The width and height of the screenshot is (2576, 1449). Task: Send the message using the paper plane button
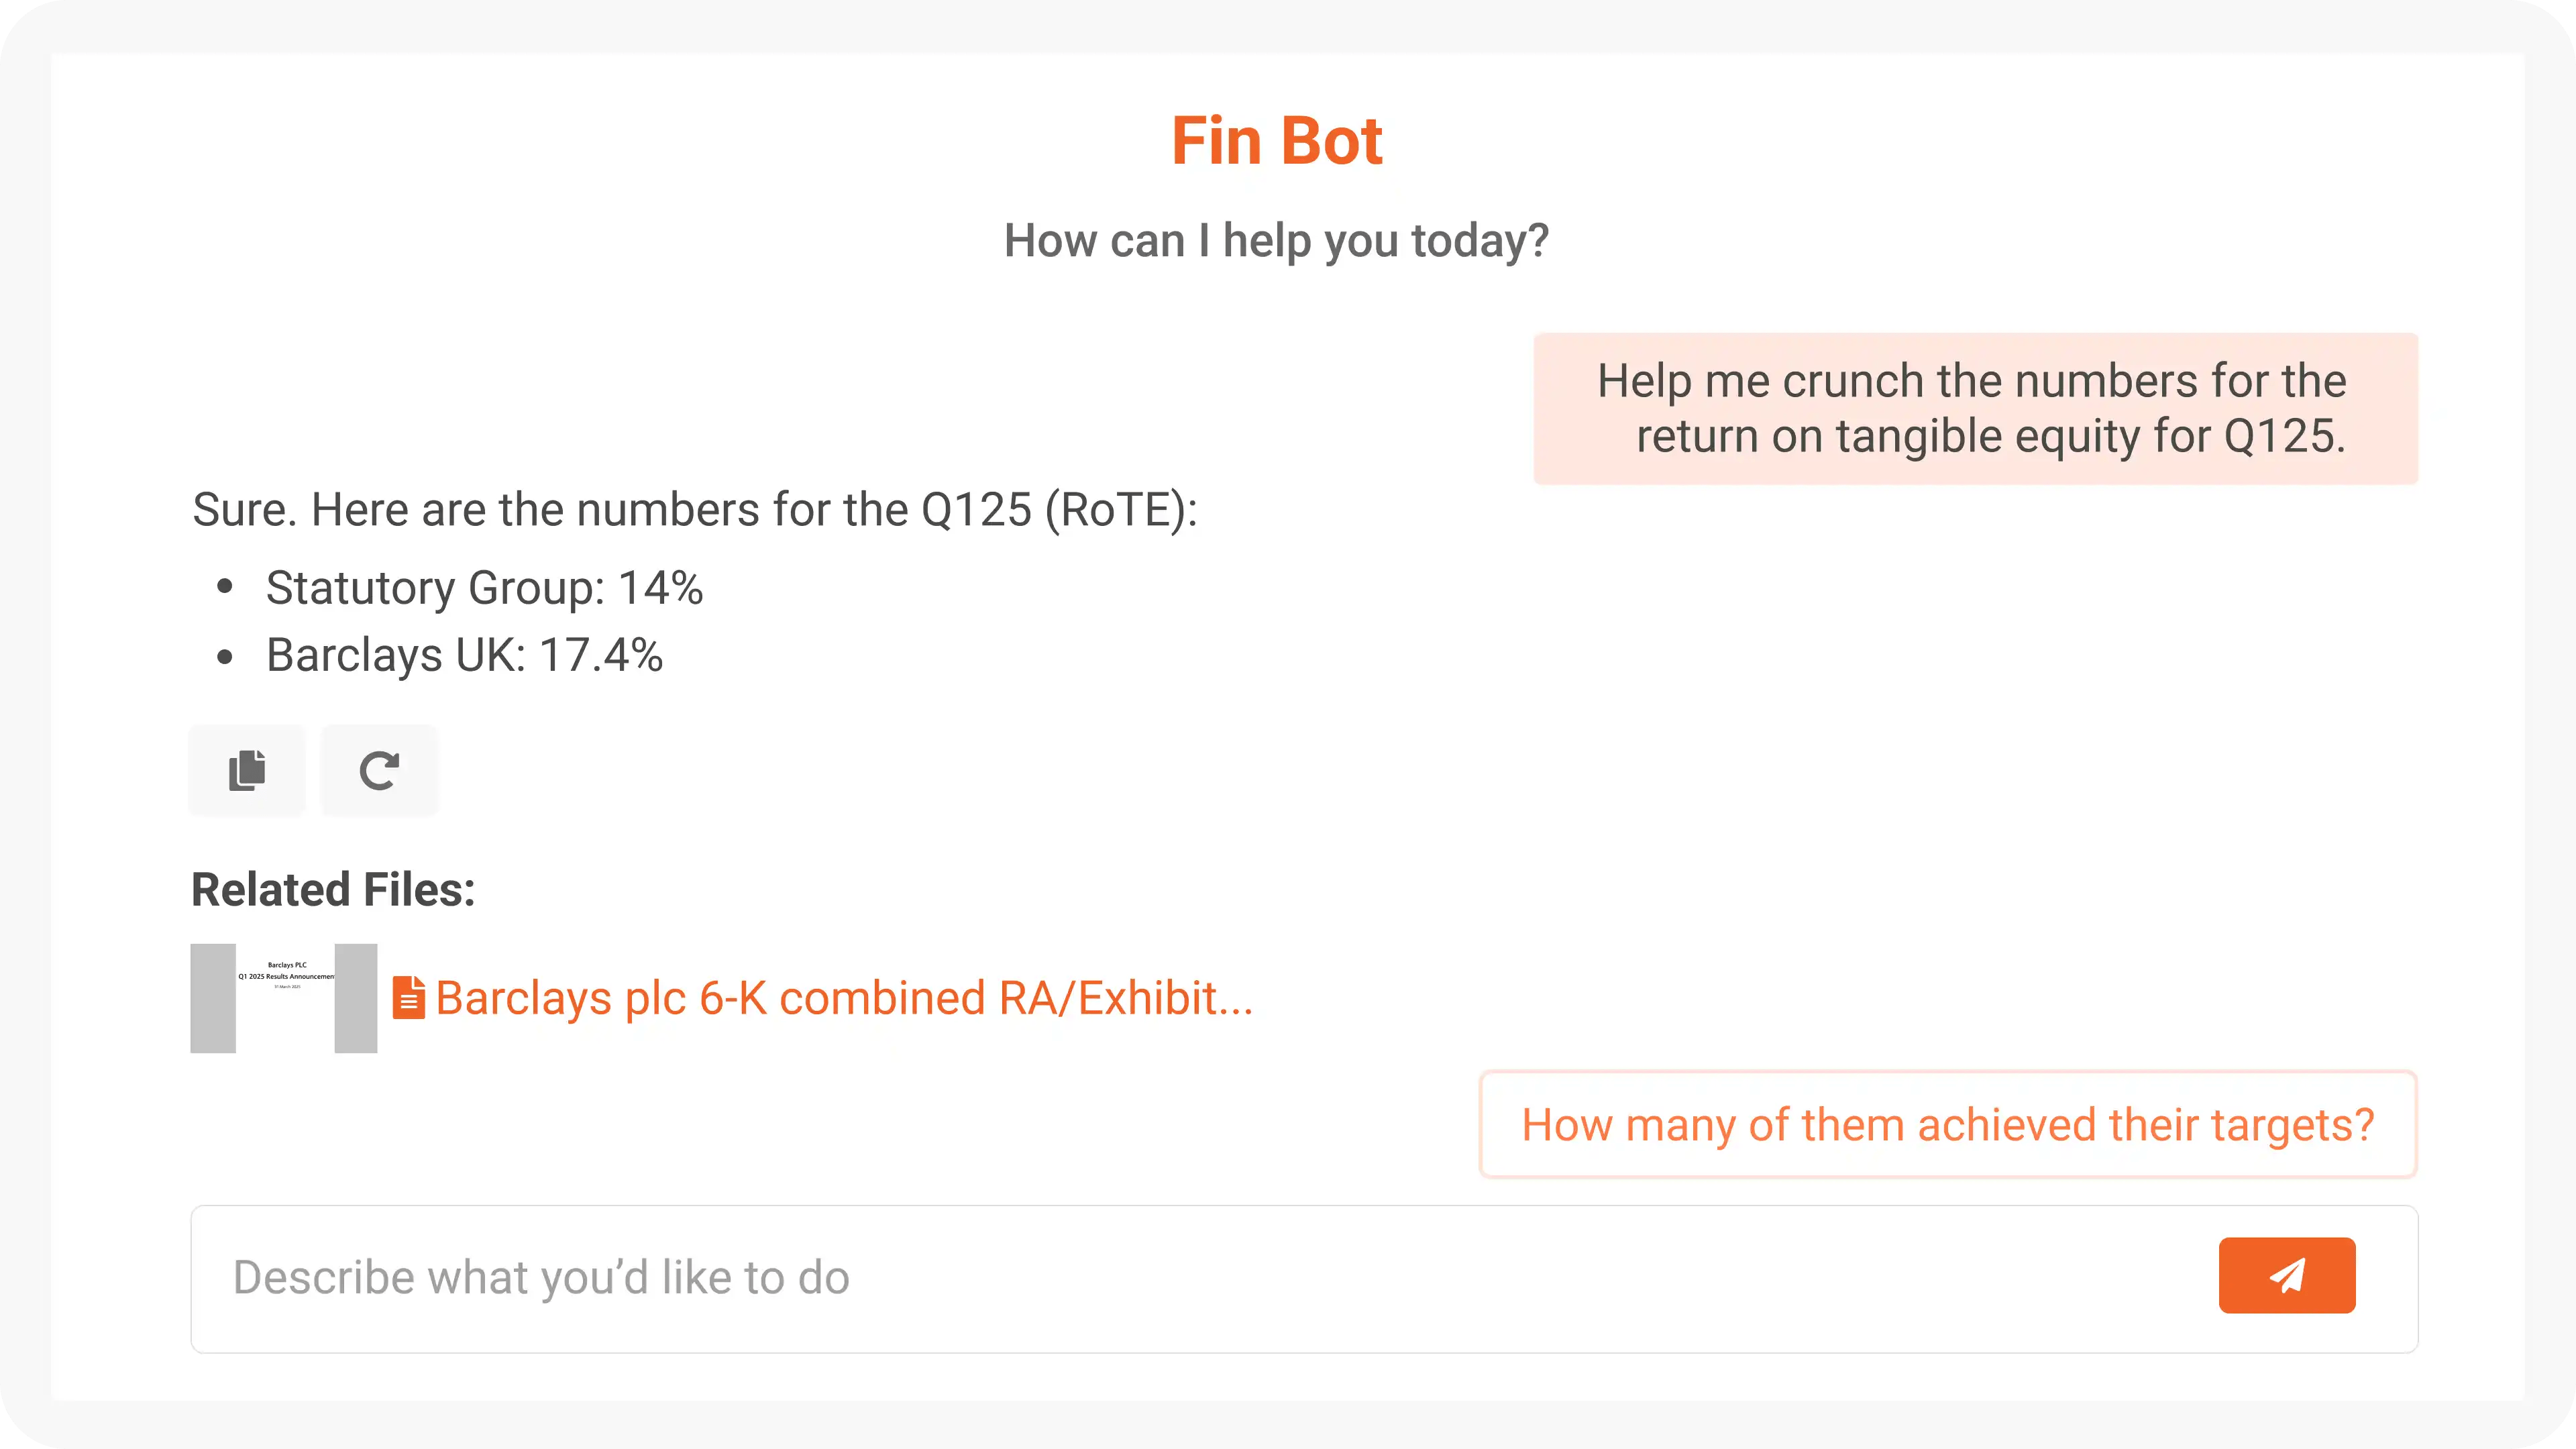2286,1275
